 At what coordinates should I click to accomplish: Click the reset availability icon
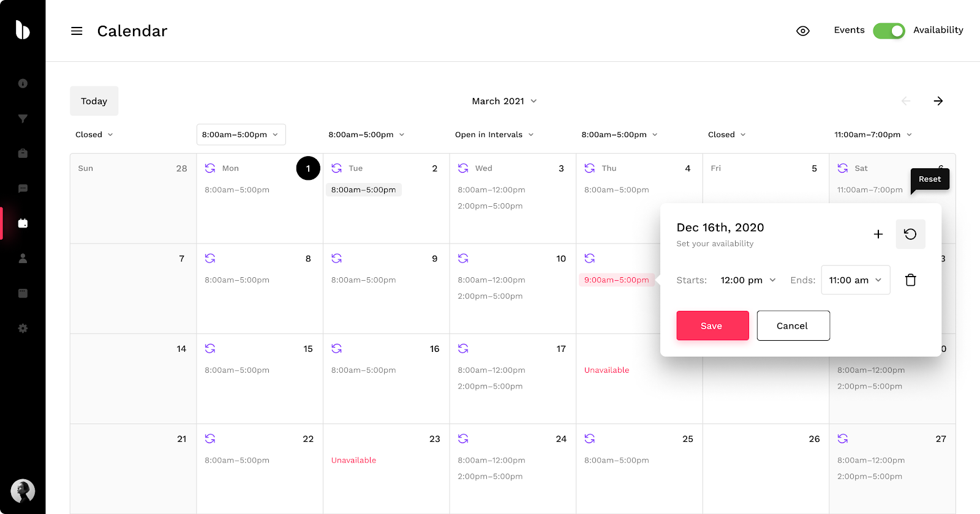(910, 234)
